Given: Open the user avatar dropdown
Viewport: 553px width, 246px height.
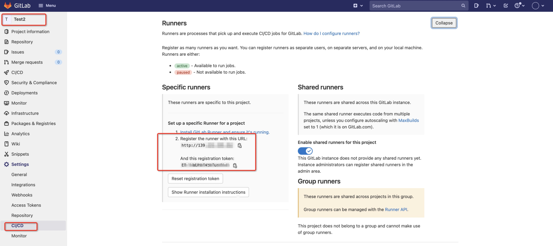Looking at the screenshot, I should coord(538,6).
